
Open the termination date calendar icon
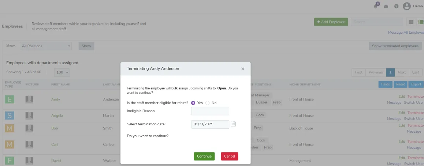pos(233,124)
